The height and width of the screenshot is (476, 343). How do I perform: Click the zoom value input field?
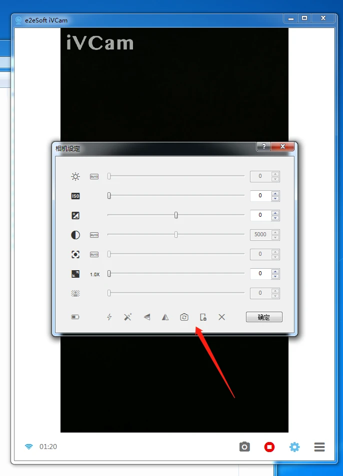(260, 274)
